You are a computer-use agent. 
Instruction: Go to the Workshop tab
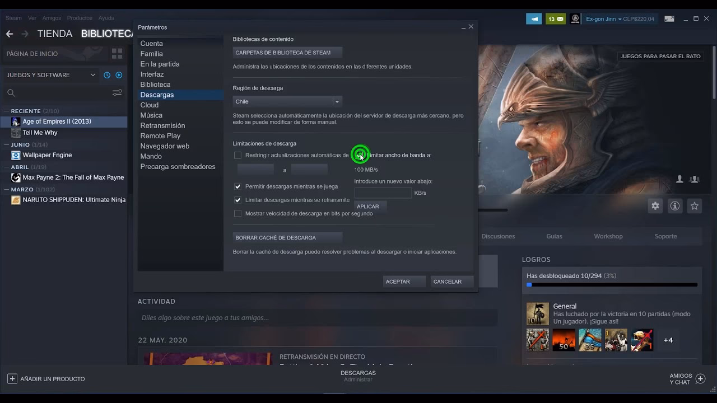tap(608, 236)
